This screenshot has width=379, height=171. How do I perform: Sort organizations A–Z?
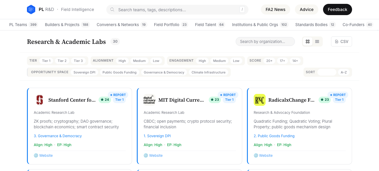click(x=344, y=72)
